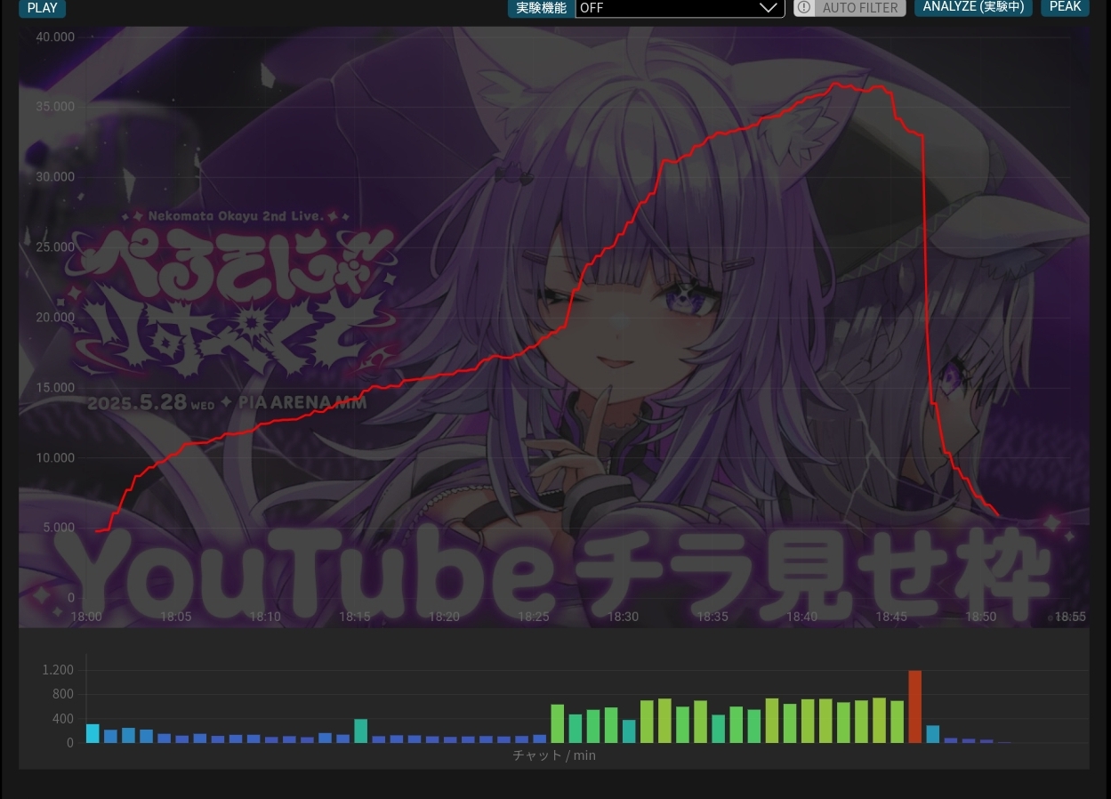The image size is (1111, 799).
Task: Click the first cyan chat bar
Action: pyautogui.click(x=93, y=733)
